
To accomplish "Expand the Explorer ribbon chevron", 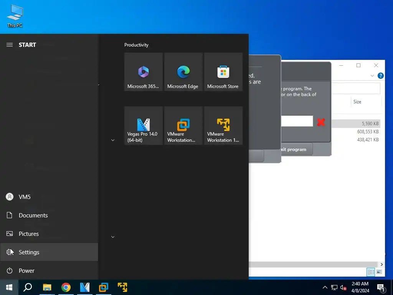I will click(x=372, y=76).
